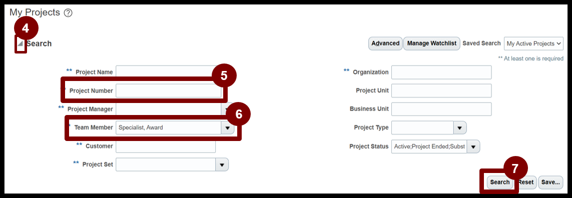Click the Team Member field showing Specialist, Award
Viewport: 572px width, 198px height.
point(168,128)
